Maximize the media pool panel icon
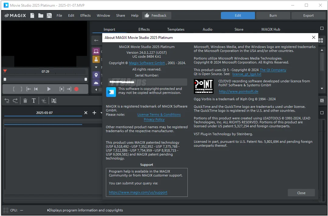This screenshot has height=216, width=328. pyautogui.click(x=322, y=28)
